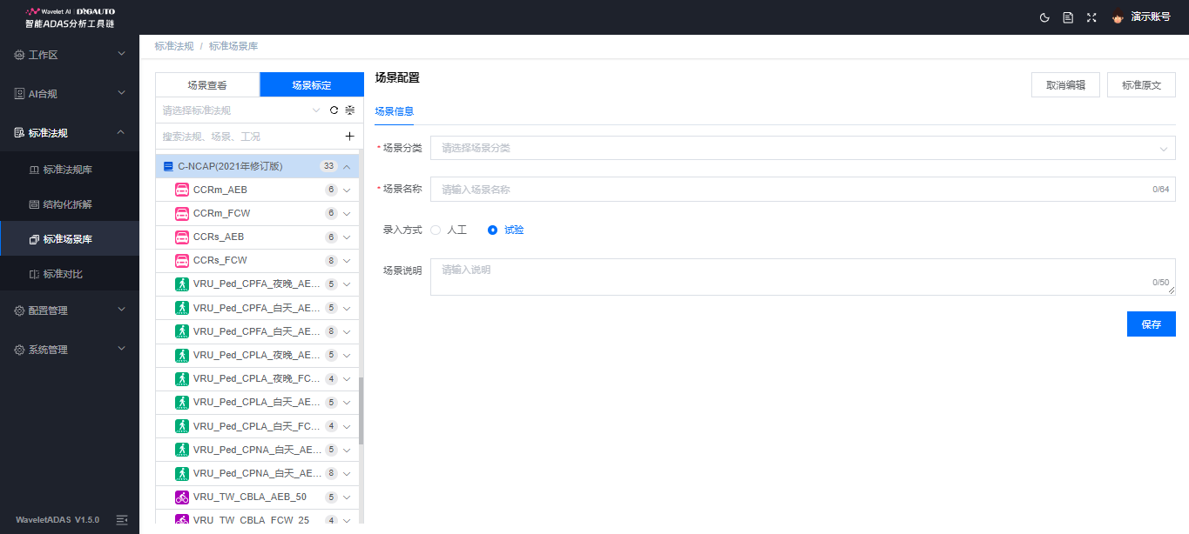Click the 演示账号 user avatar
1189x534 pixels.
(x=1118, y=17)
